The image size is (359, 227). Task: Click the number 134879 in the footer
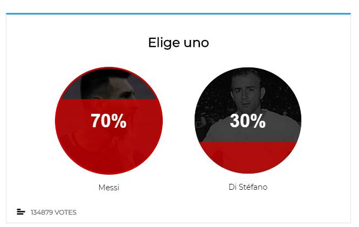click(42, 212)
